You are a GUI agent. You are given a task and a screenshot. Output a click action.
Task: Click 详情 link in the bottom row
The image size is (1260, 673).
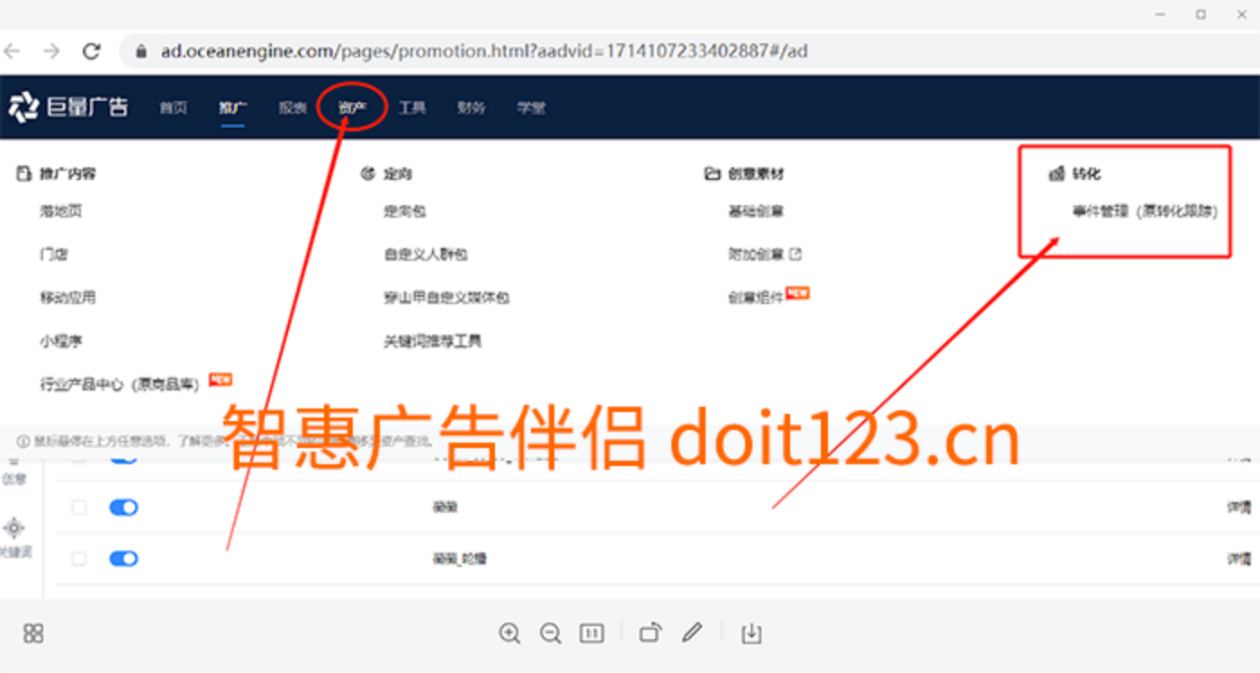(1238, 559)
